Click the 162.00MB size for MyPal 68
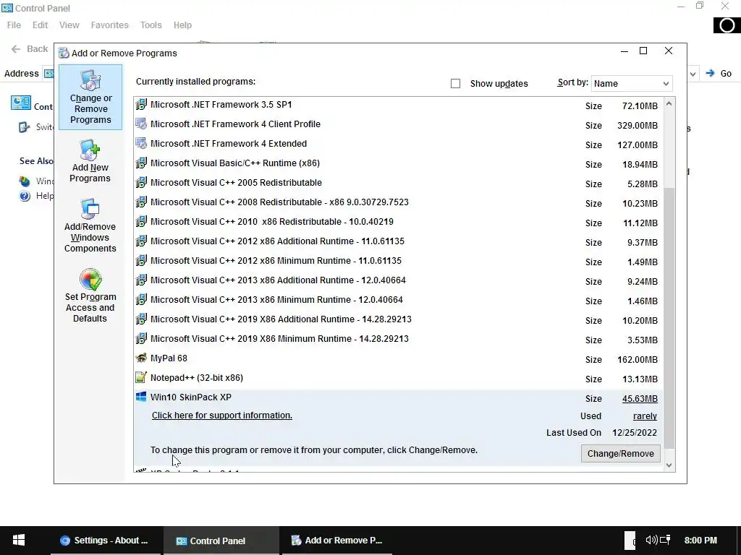Image resolution: width=741 pixels, height=555 pixels. [637, 360]
